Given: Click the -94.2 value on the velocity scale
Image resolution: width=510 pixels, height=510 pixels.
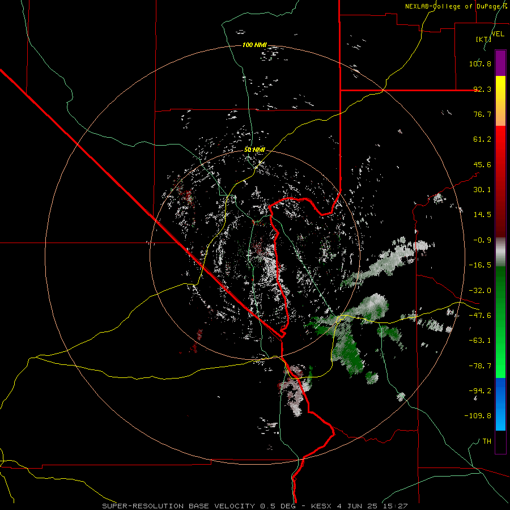Looking at the screenshot, I should [x=480, y=391].
